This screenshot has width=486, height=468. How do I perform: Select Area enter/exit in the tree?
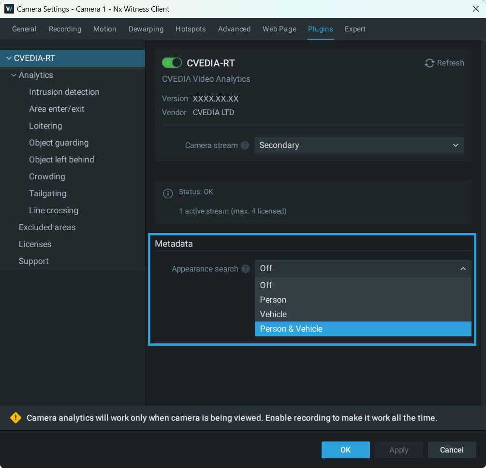coord(57,109)
